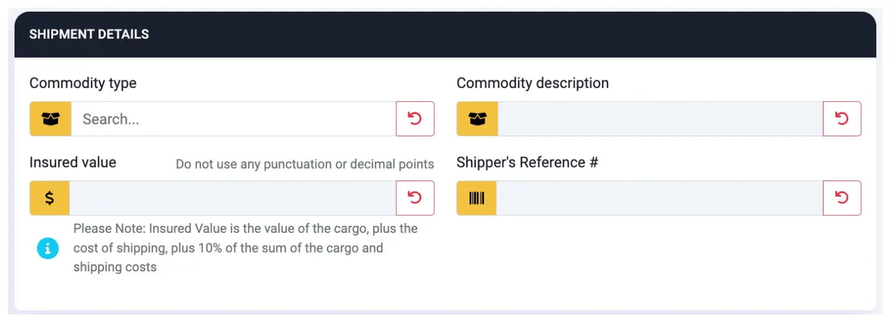The width and height of the screenshot is (892, 322).
Task: Click the Commodity type box icon
Action: pos(51,119)
